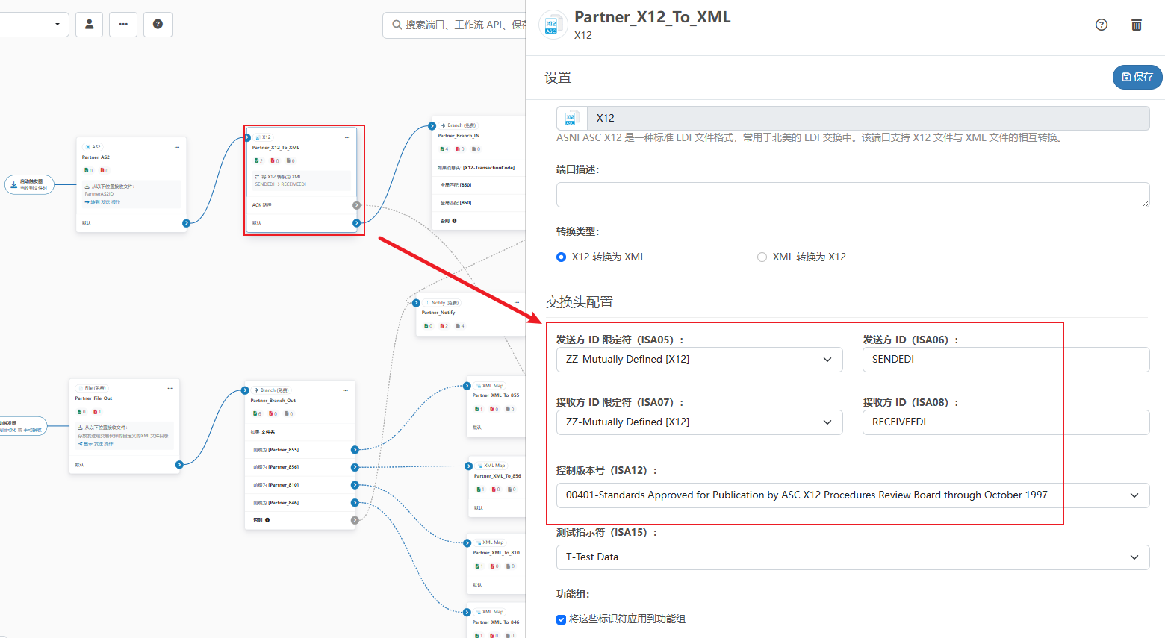Click Partner_AS2 default output arrow connector

pos(186,223)
